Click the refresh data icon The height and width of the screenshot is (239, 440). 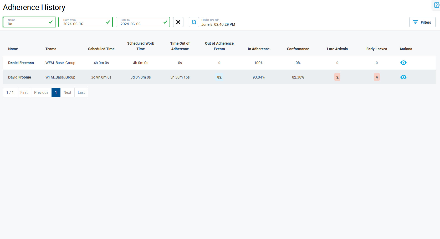coord(194,22)
